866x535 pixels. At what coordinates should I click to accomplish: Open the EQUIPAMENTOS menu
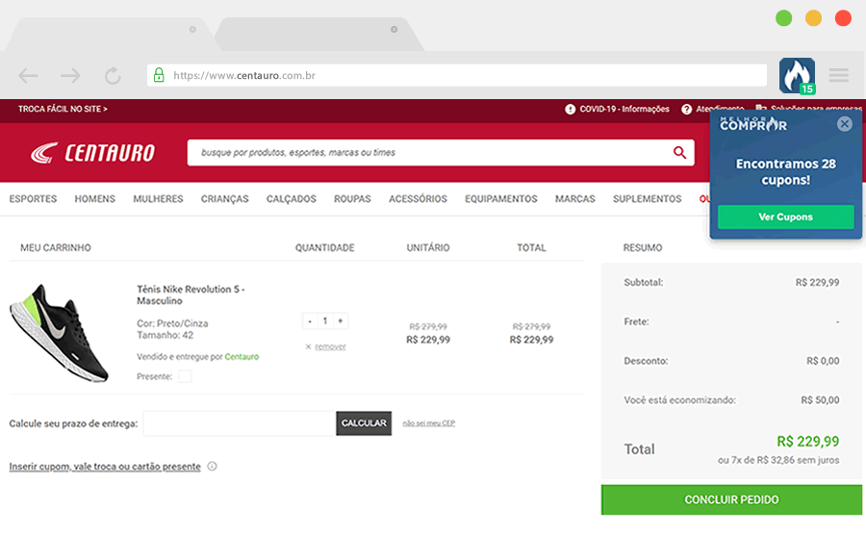click(x=501, y=199)
